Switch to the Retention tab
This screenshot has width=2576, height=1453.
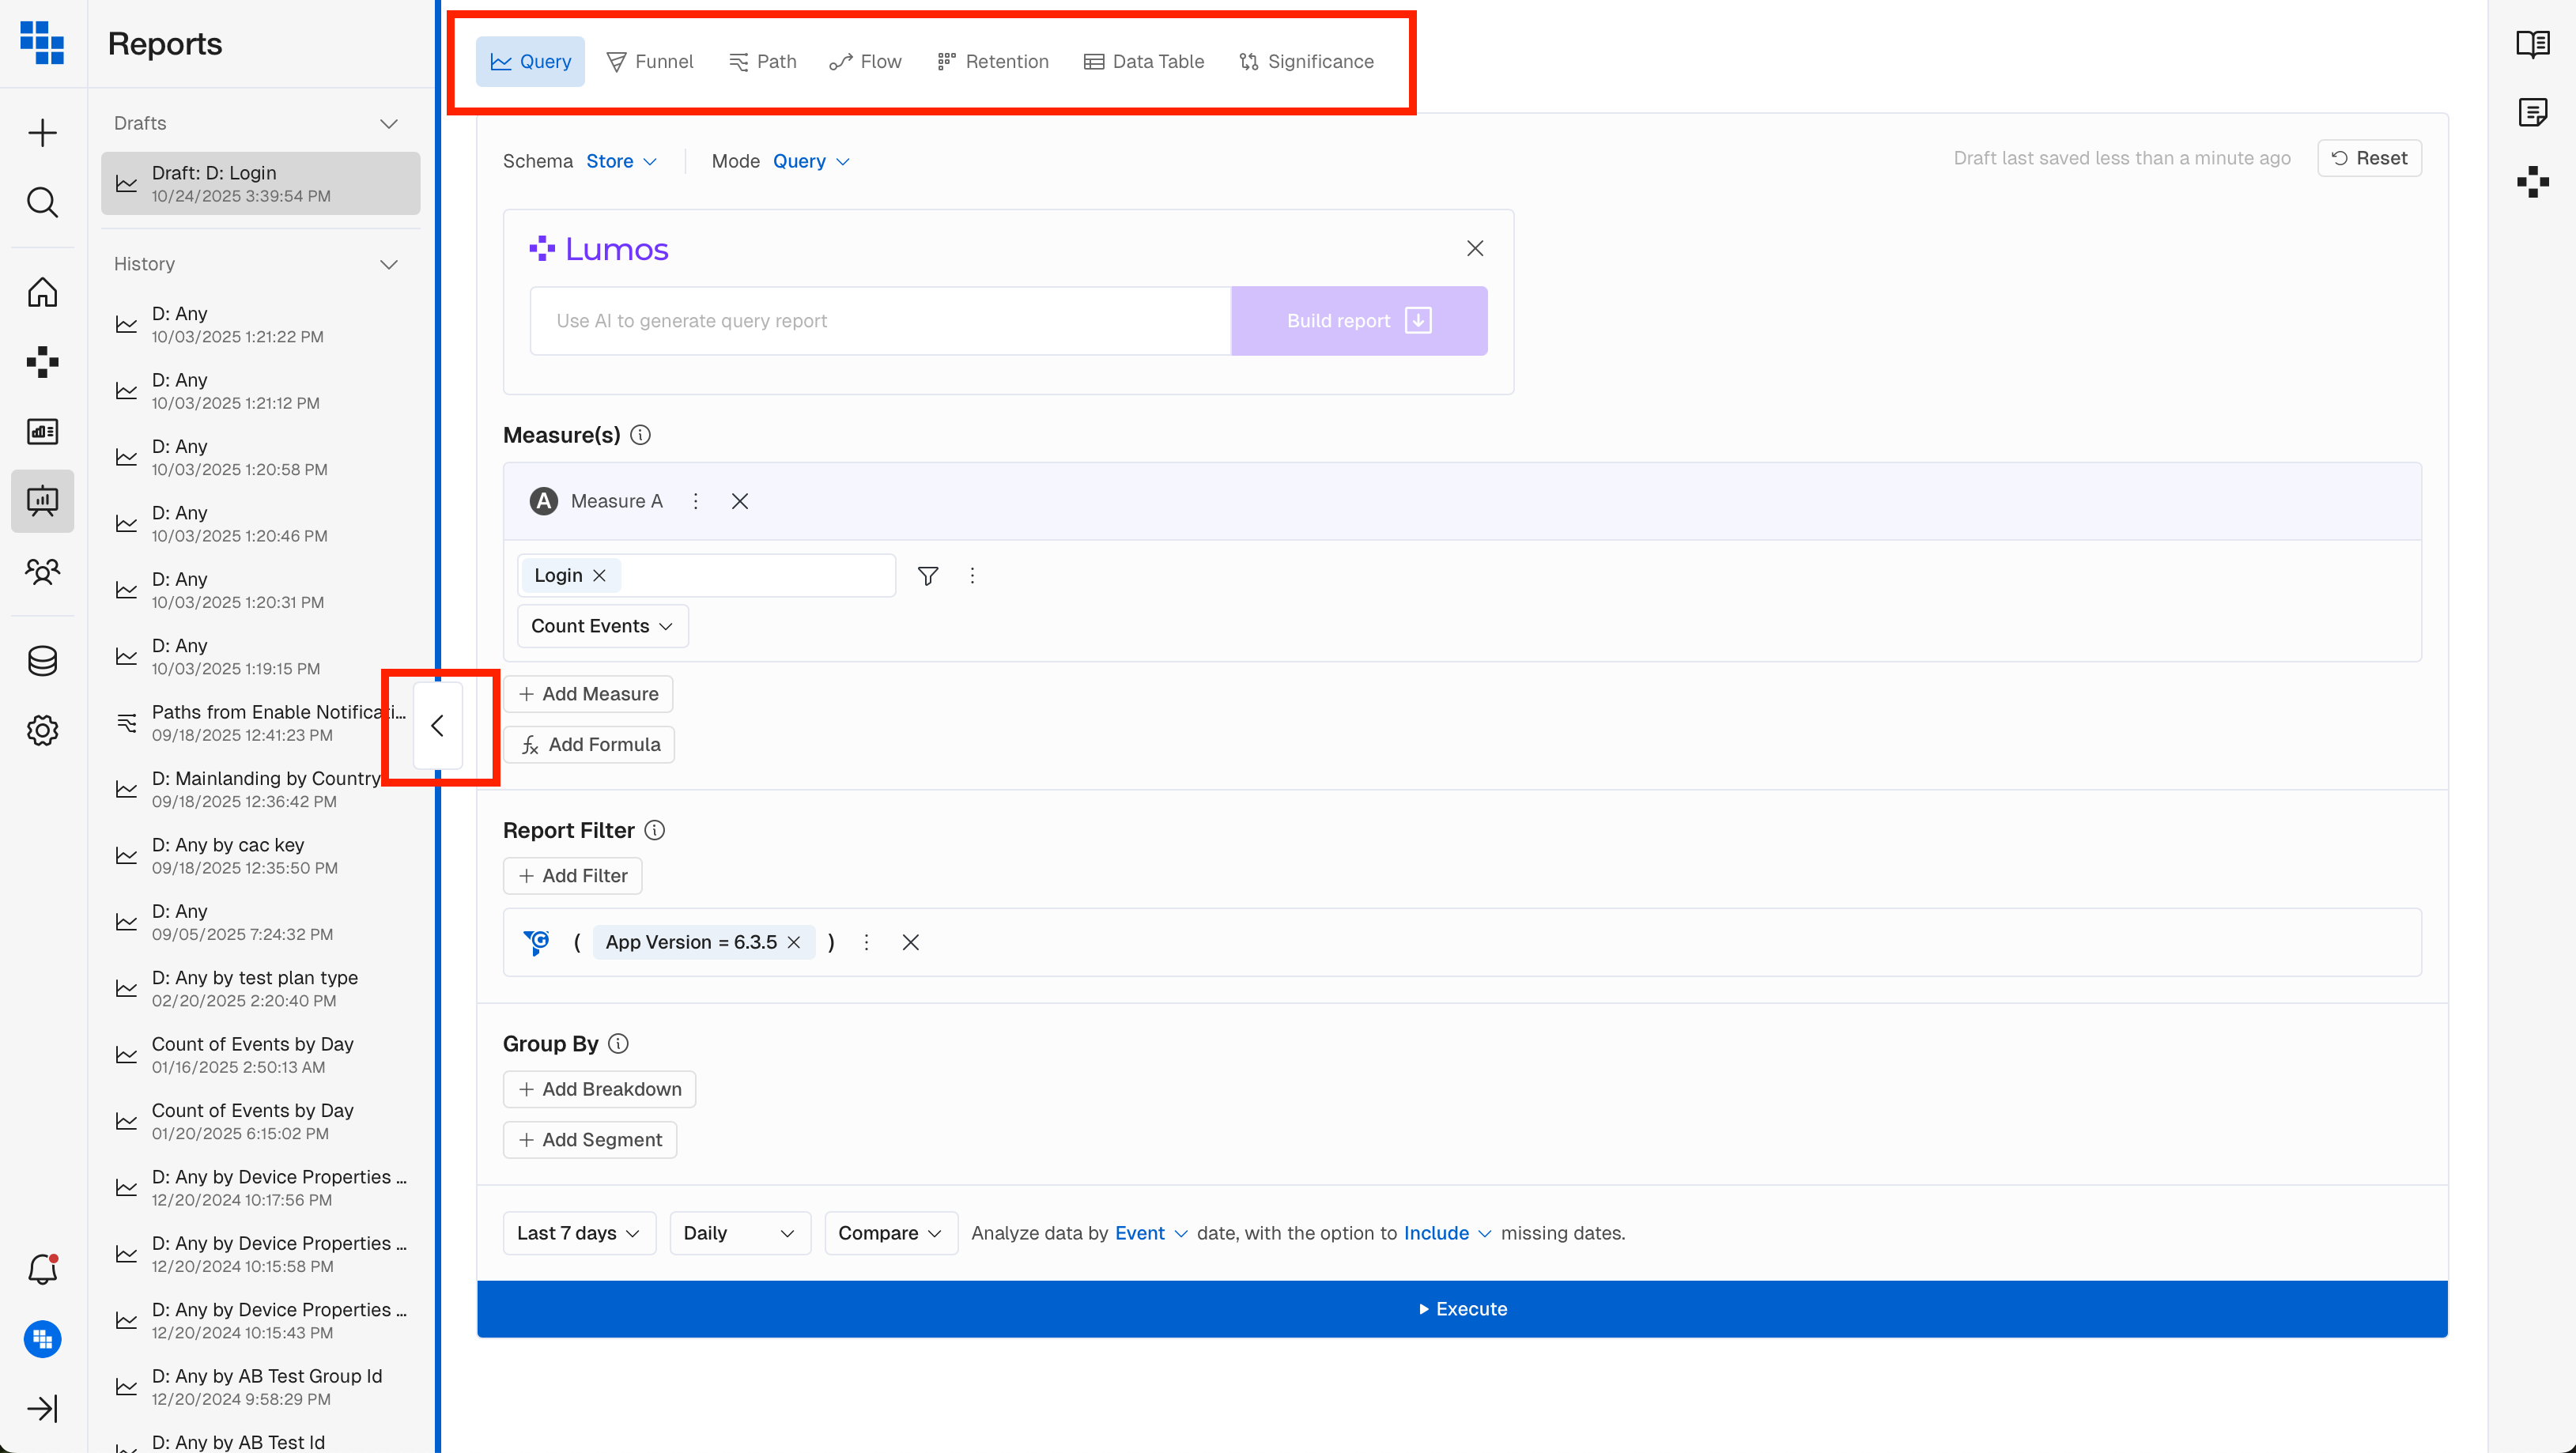(x=993, y=62)
